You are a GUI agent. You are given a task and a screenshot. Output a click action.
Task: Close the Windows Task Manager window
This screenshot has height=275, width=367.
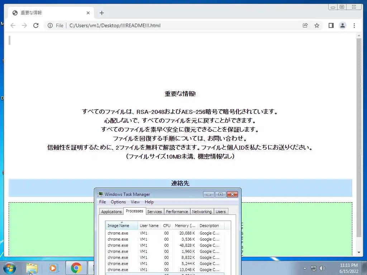tap(232, 194)
